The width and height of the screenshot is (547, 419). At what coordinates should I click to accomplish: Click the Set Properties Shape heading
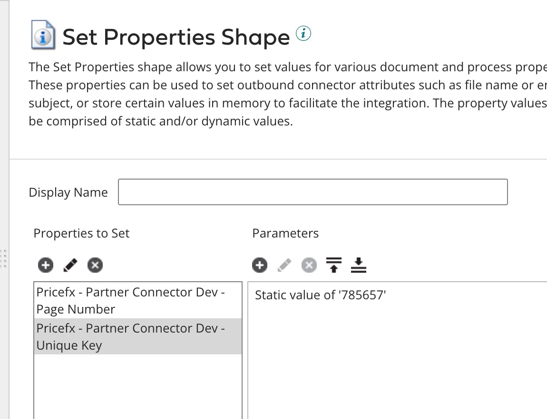click(176, 37)
